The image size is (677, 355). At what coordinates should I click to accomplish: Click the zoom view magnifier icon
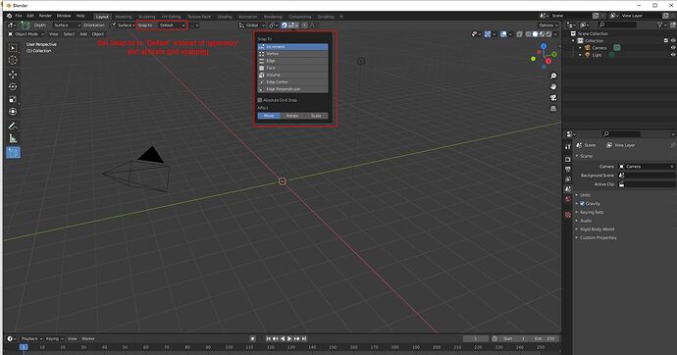click(553, 76)
